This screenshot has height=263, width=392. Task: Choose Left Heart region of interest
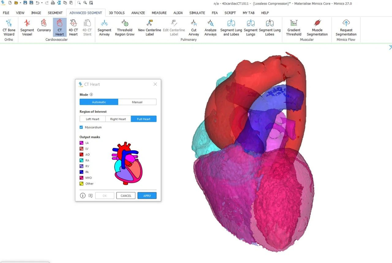click(92, 119)
